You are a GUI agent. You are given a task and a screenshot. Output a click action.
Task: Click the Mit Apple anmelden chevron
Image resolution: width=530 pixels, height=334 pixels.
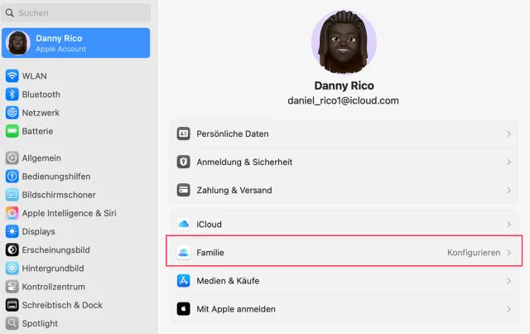(x=508, y=309)
